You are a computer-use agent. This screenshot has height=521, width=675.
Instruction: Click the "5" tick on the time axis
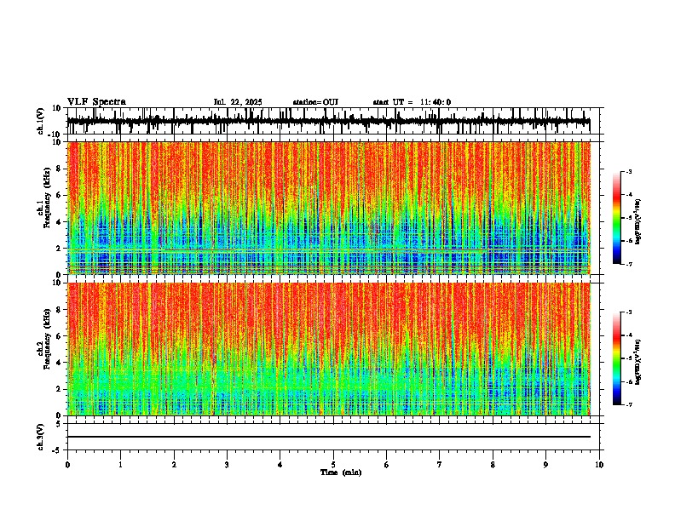[333, 465]
